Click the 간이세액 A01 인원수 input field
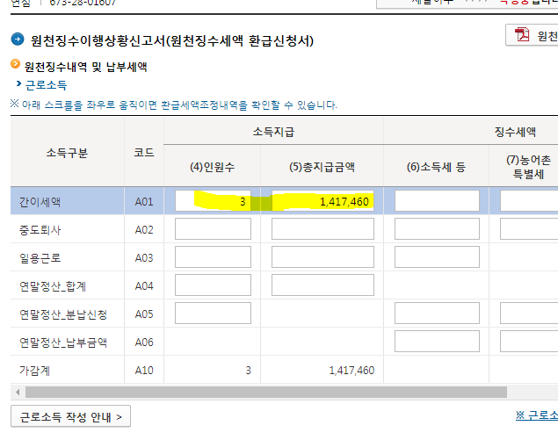 213,201
